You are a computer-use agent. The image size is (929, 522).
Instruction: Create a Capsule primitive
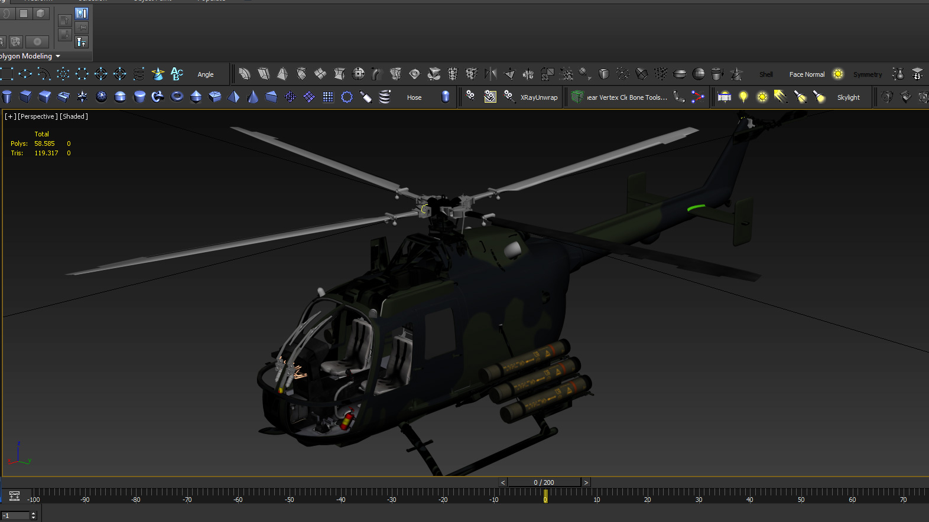click(446, 97)
